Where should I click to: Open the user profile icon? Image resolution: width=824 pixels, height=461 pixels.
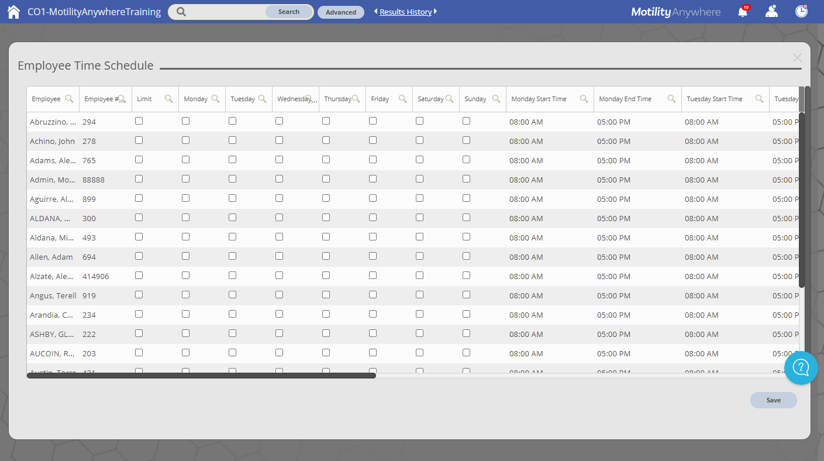click(x=771, y=11)
